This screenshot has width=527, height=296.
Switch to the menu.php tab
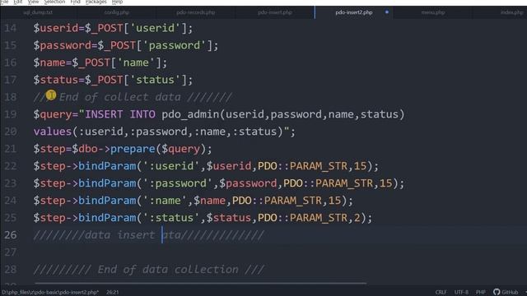[433, 12]
